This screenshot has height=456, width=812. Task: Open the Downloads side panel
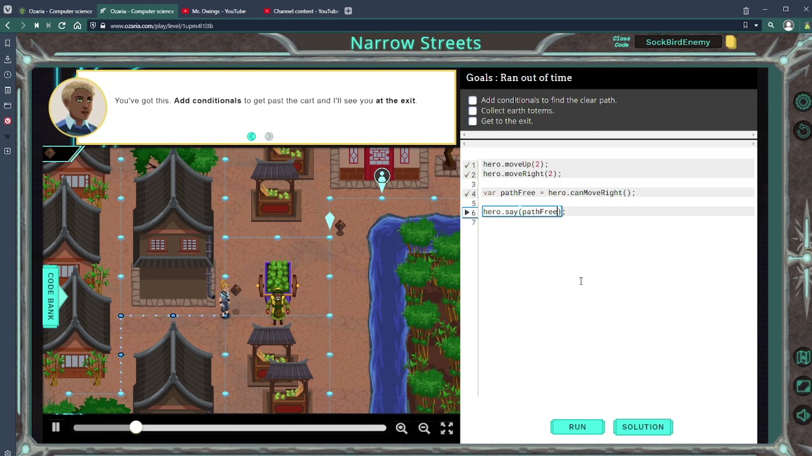8,59
